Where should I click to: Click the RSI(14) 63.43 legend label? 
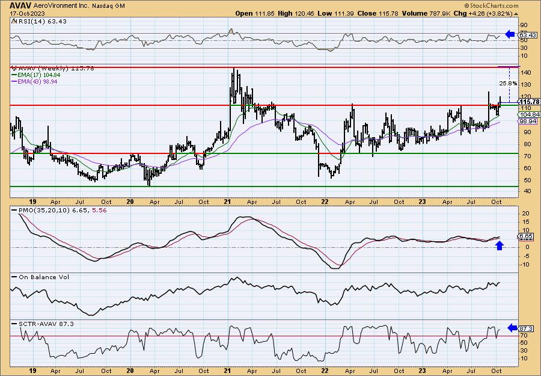point(41,21)
